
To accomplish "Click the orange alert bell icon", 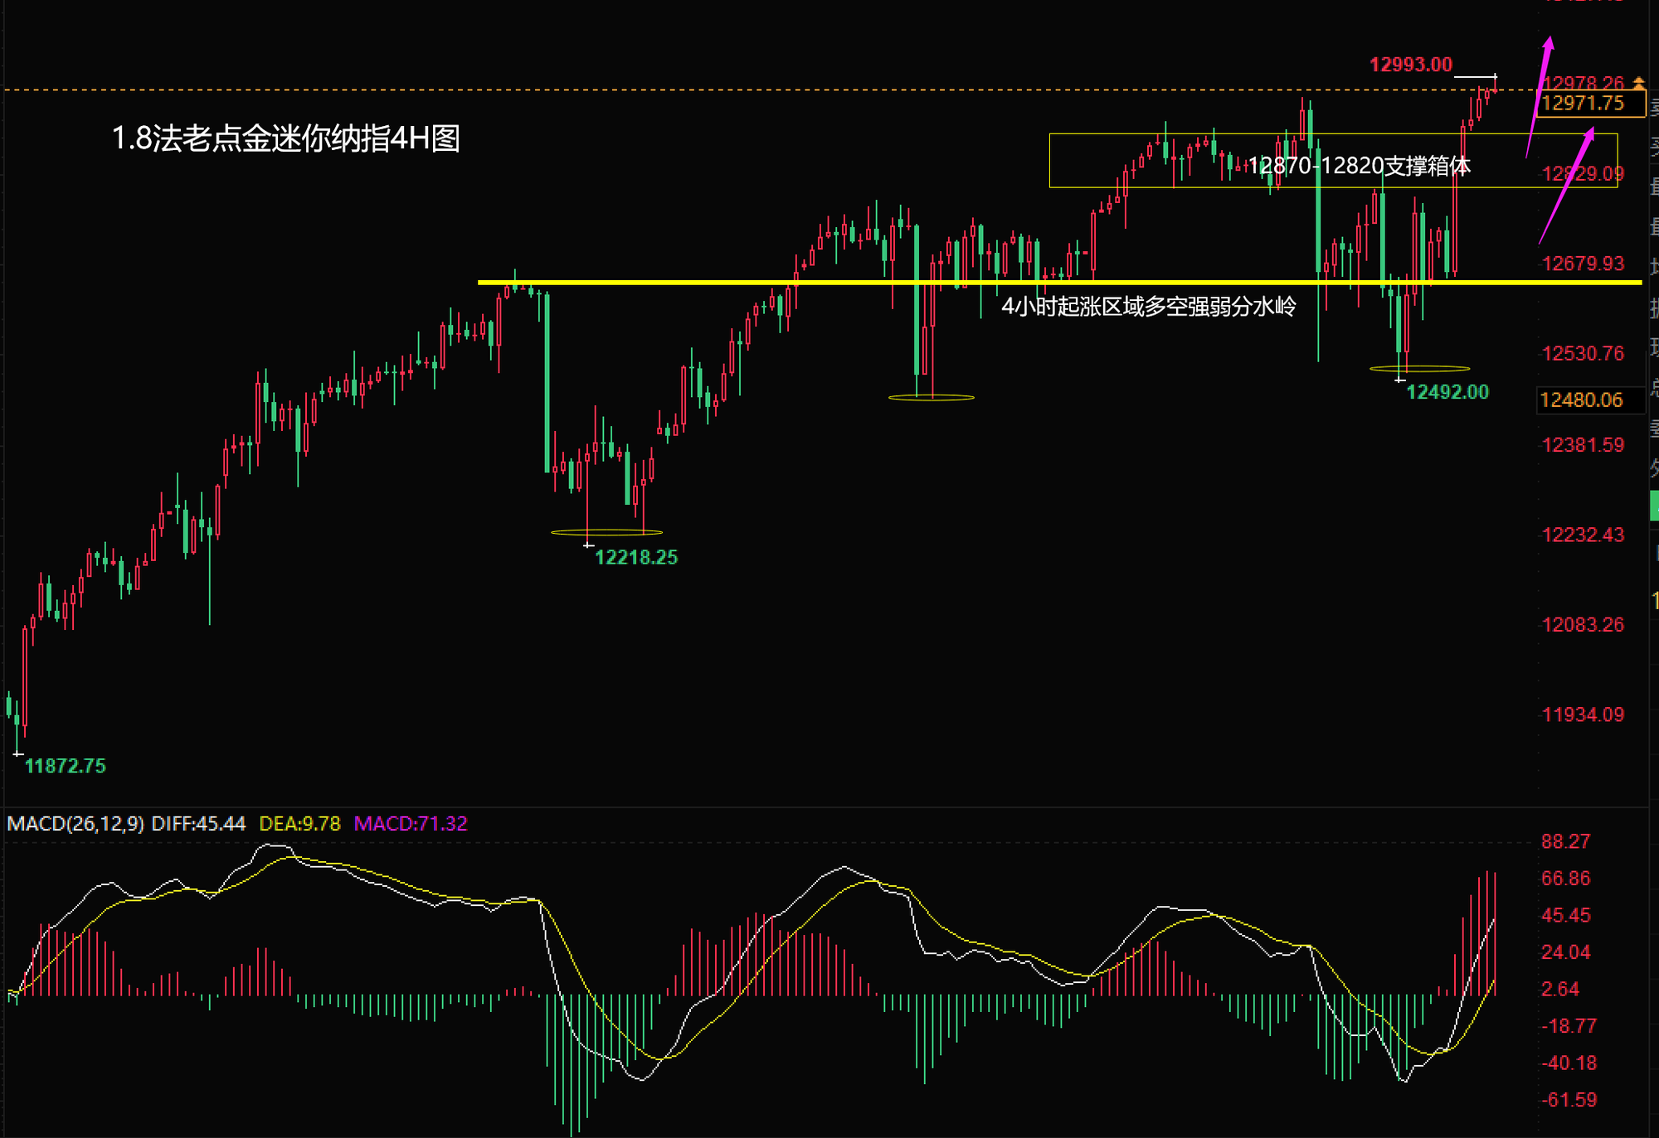I will click(x=1638, y=82).
